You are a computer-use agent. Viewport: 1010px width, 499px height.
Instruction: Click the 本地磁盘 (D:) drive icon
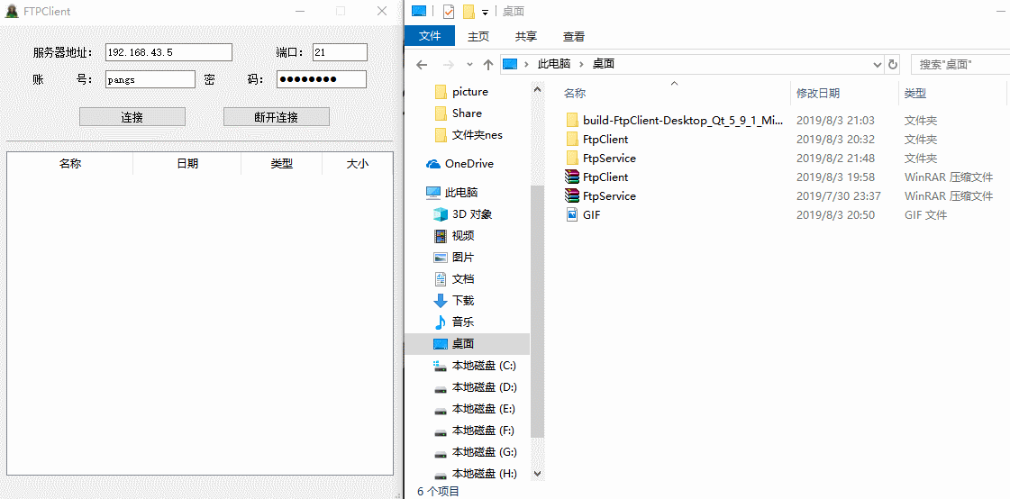click(441, 388)
